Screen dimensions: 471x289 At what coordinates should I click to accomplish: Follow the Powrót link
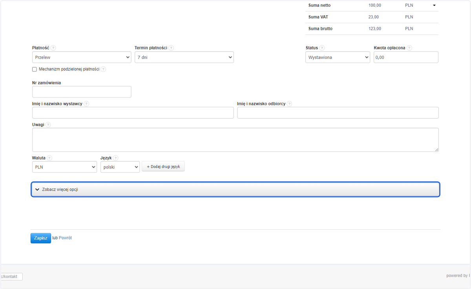[x=65, y=238]
